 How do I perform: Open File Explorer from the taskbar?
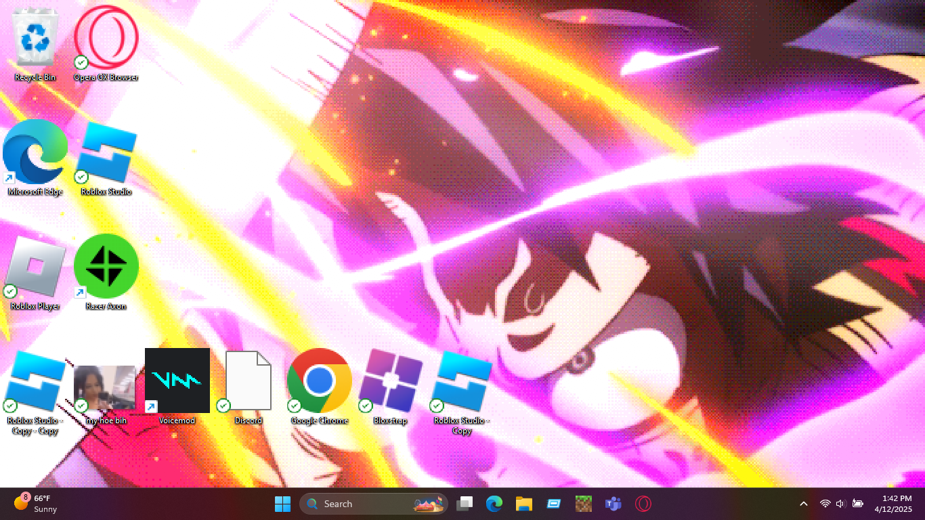point(524,504)
